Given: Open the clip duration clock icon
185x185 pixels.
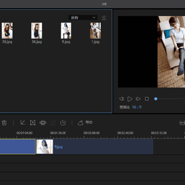Looking at the screenshot, I should 63,123.
